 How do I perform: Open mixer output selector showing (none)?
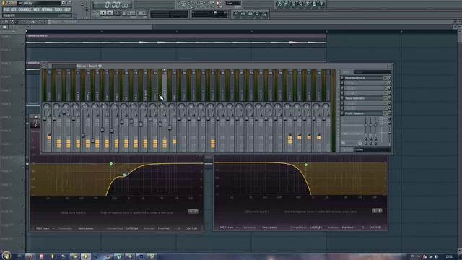click(372, 149)
